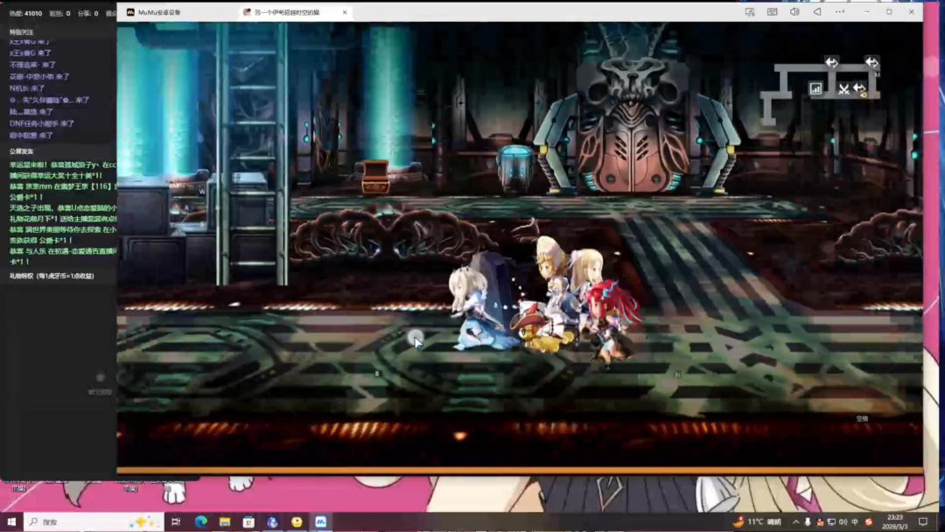Open the Task View taskbar icon
The width and height of the screenshot is (945, 532).
[176, 521]
